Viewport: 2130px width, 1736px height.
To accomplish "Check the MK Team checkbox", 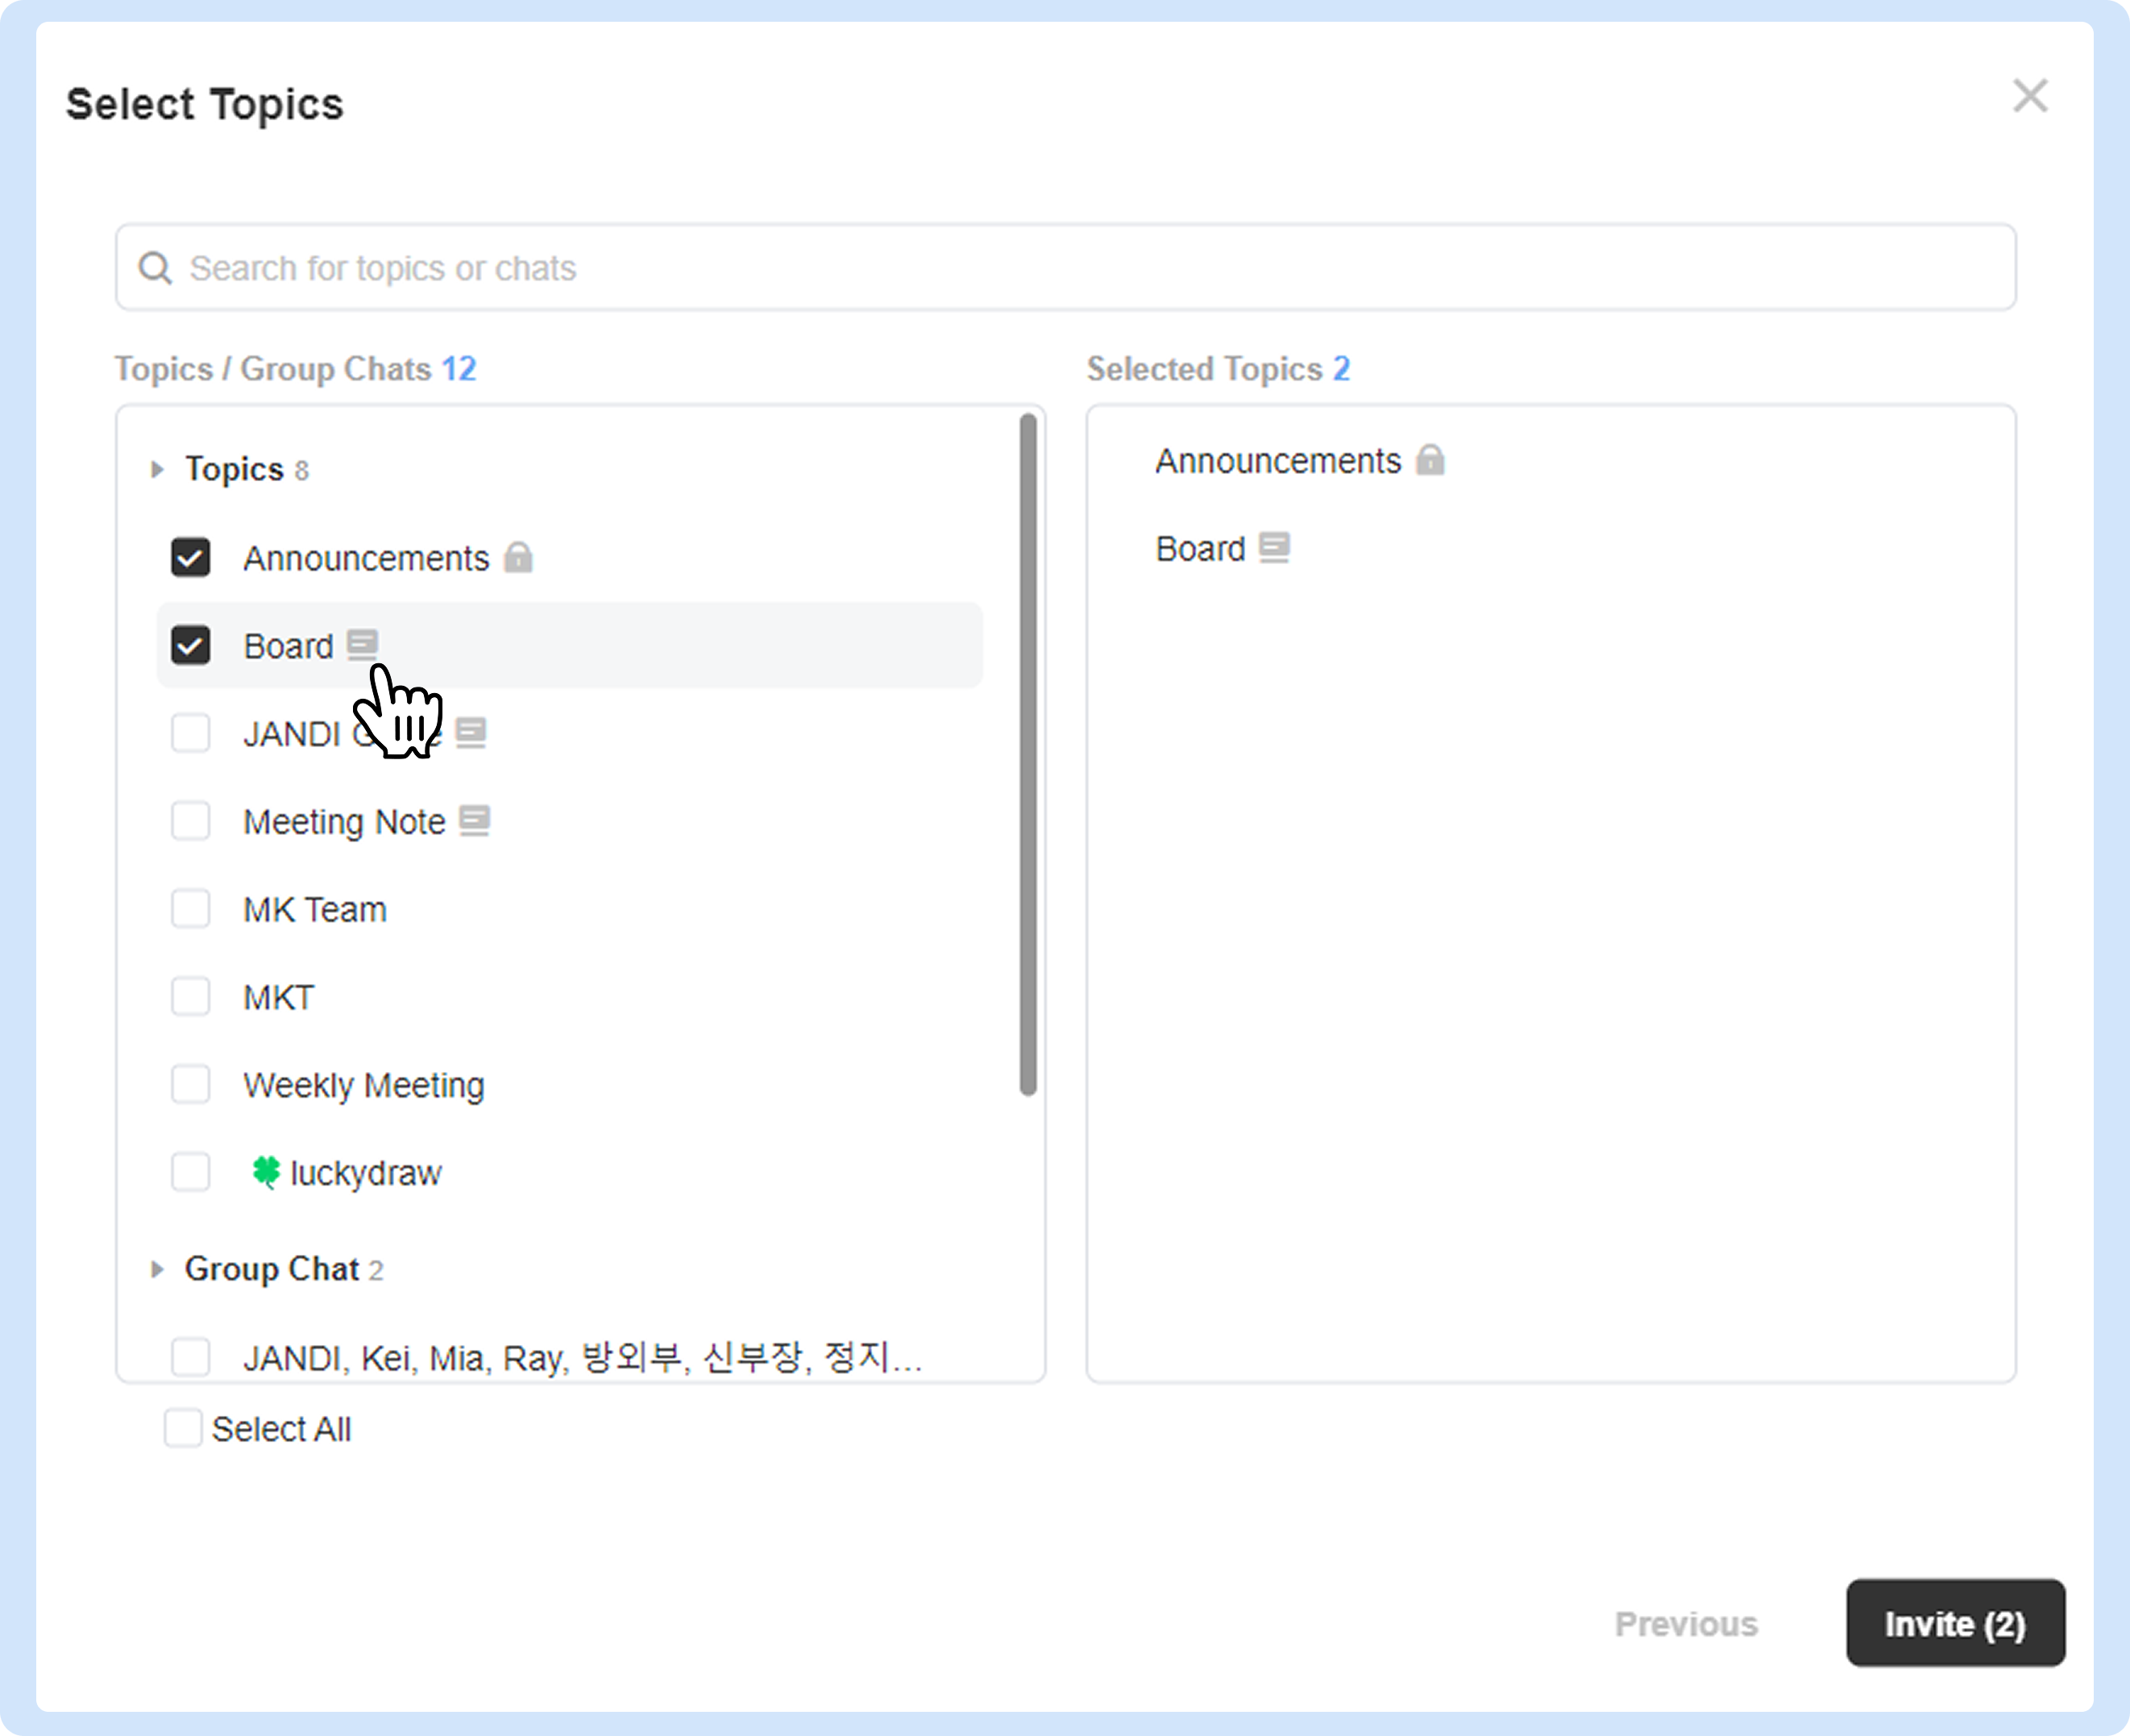I will click(x=191, y=909).
